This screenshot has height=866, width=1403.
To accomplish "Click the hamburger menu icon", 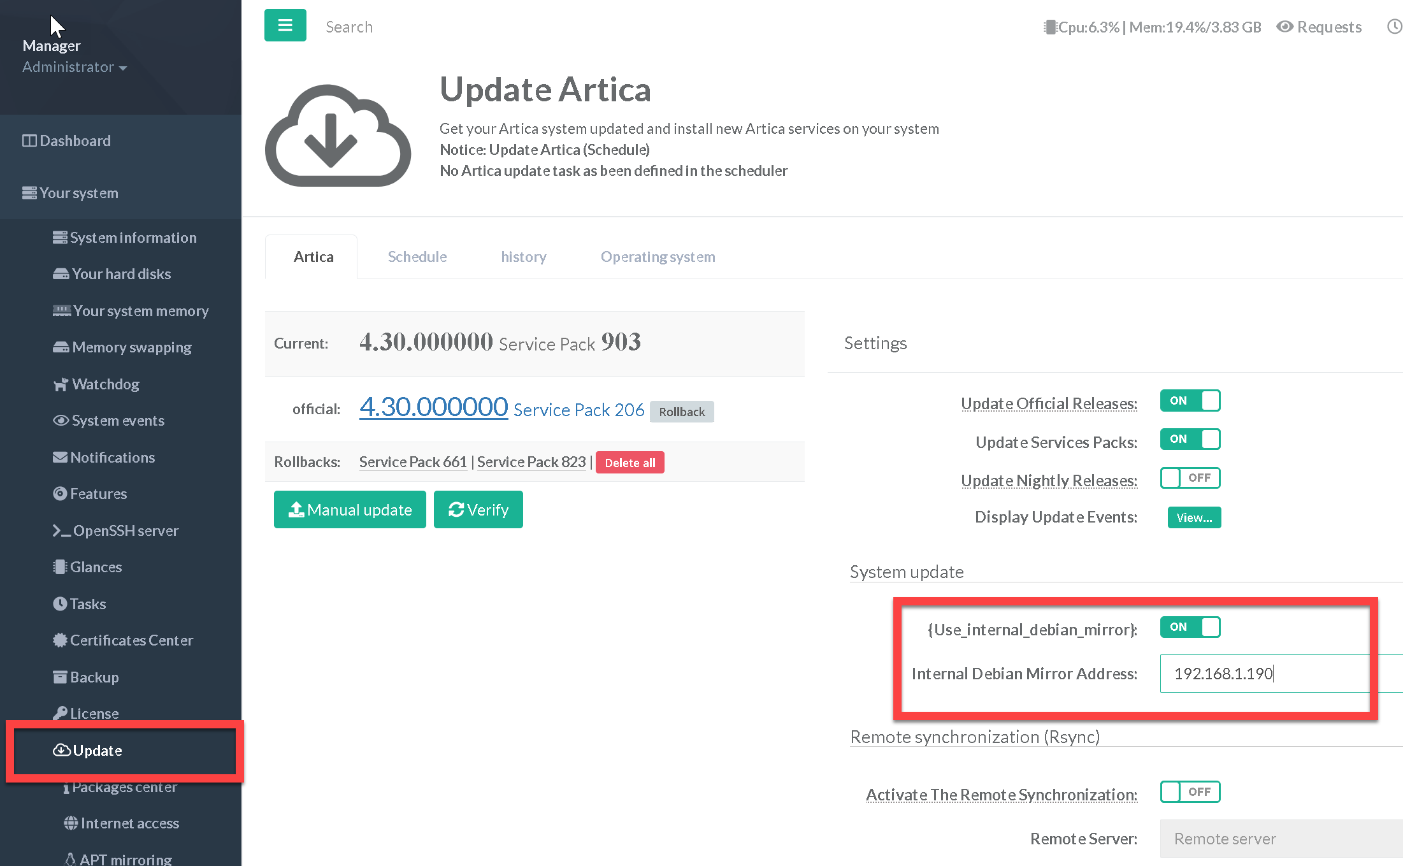I will (x=285, y=25).
